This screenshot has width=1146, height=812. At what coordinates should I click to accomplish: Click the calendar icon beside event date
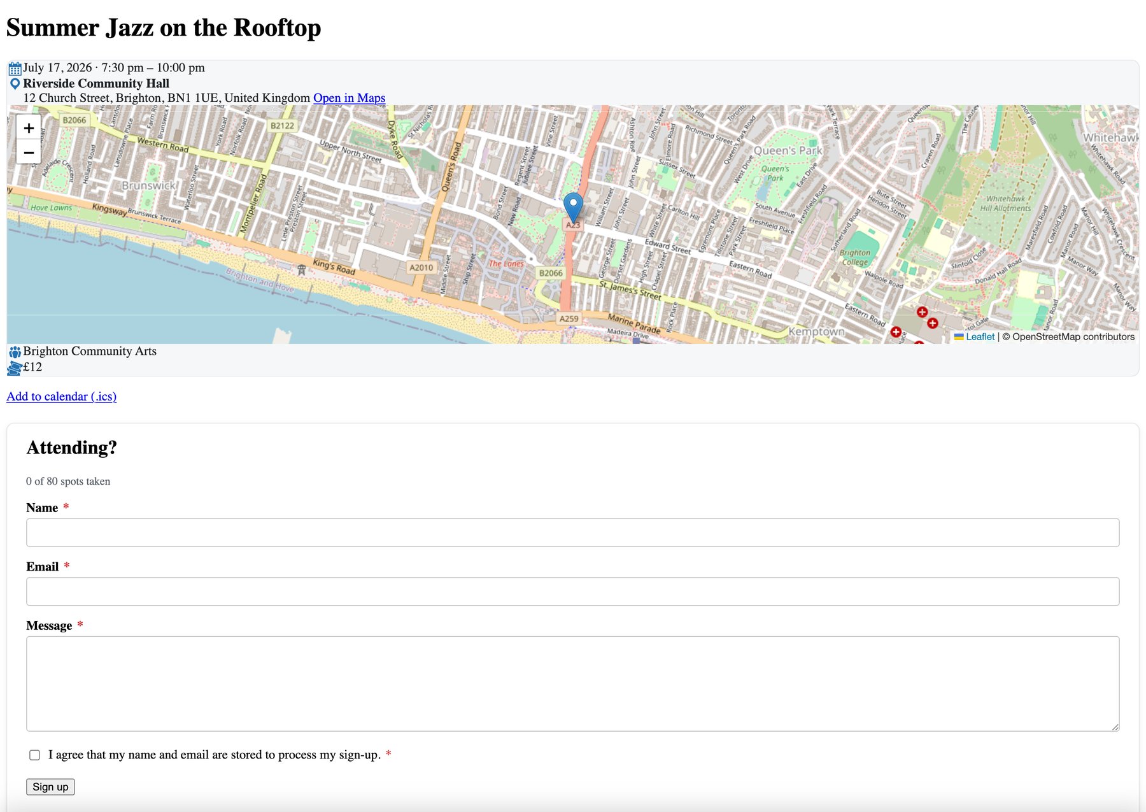(15, 68)
